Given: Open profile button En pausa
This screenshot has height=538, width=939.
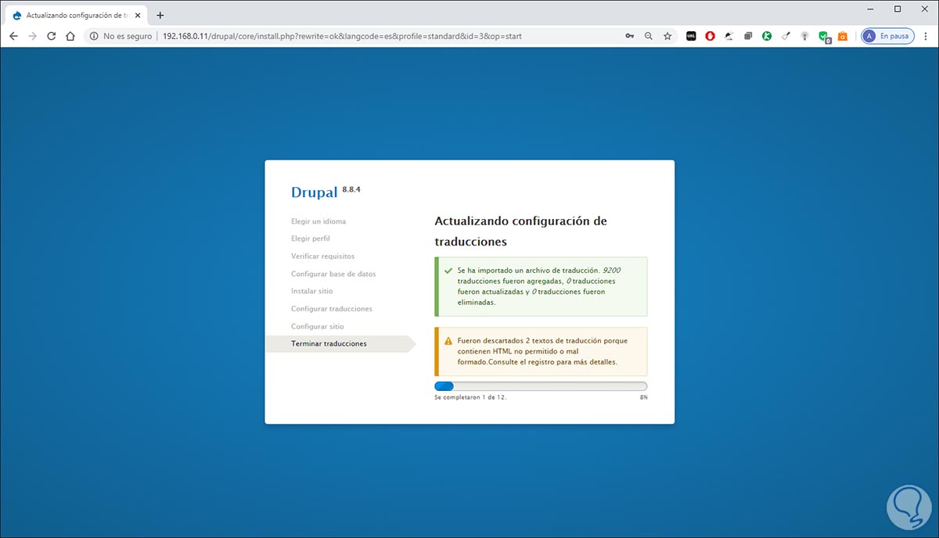Looking at the screenshot, I should click(x=887, y=36).
